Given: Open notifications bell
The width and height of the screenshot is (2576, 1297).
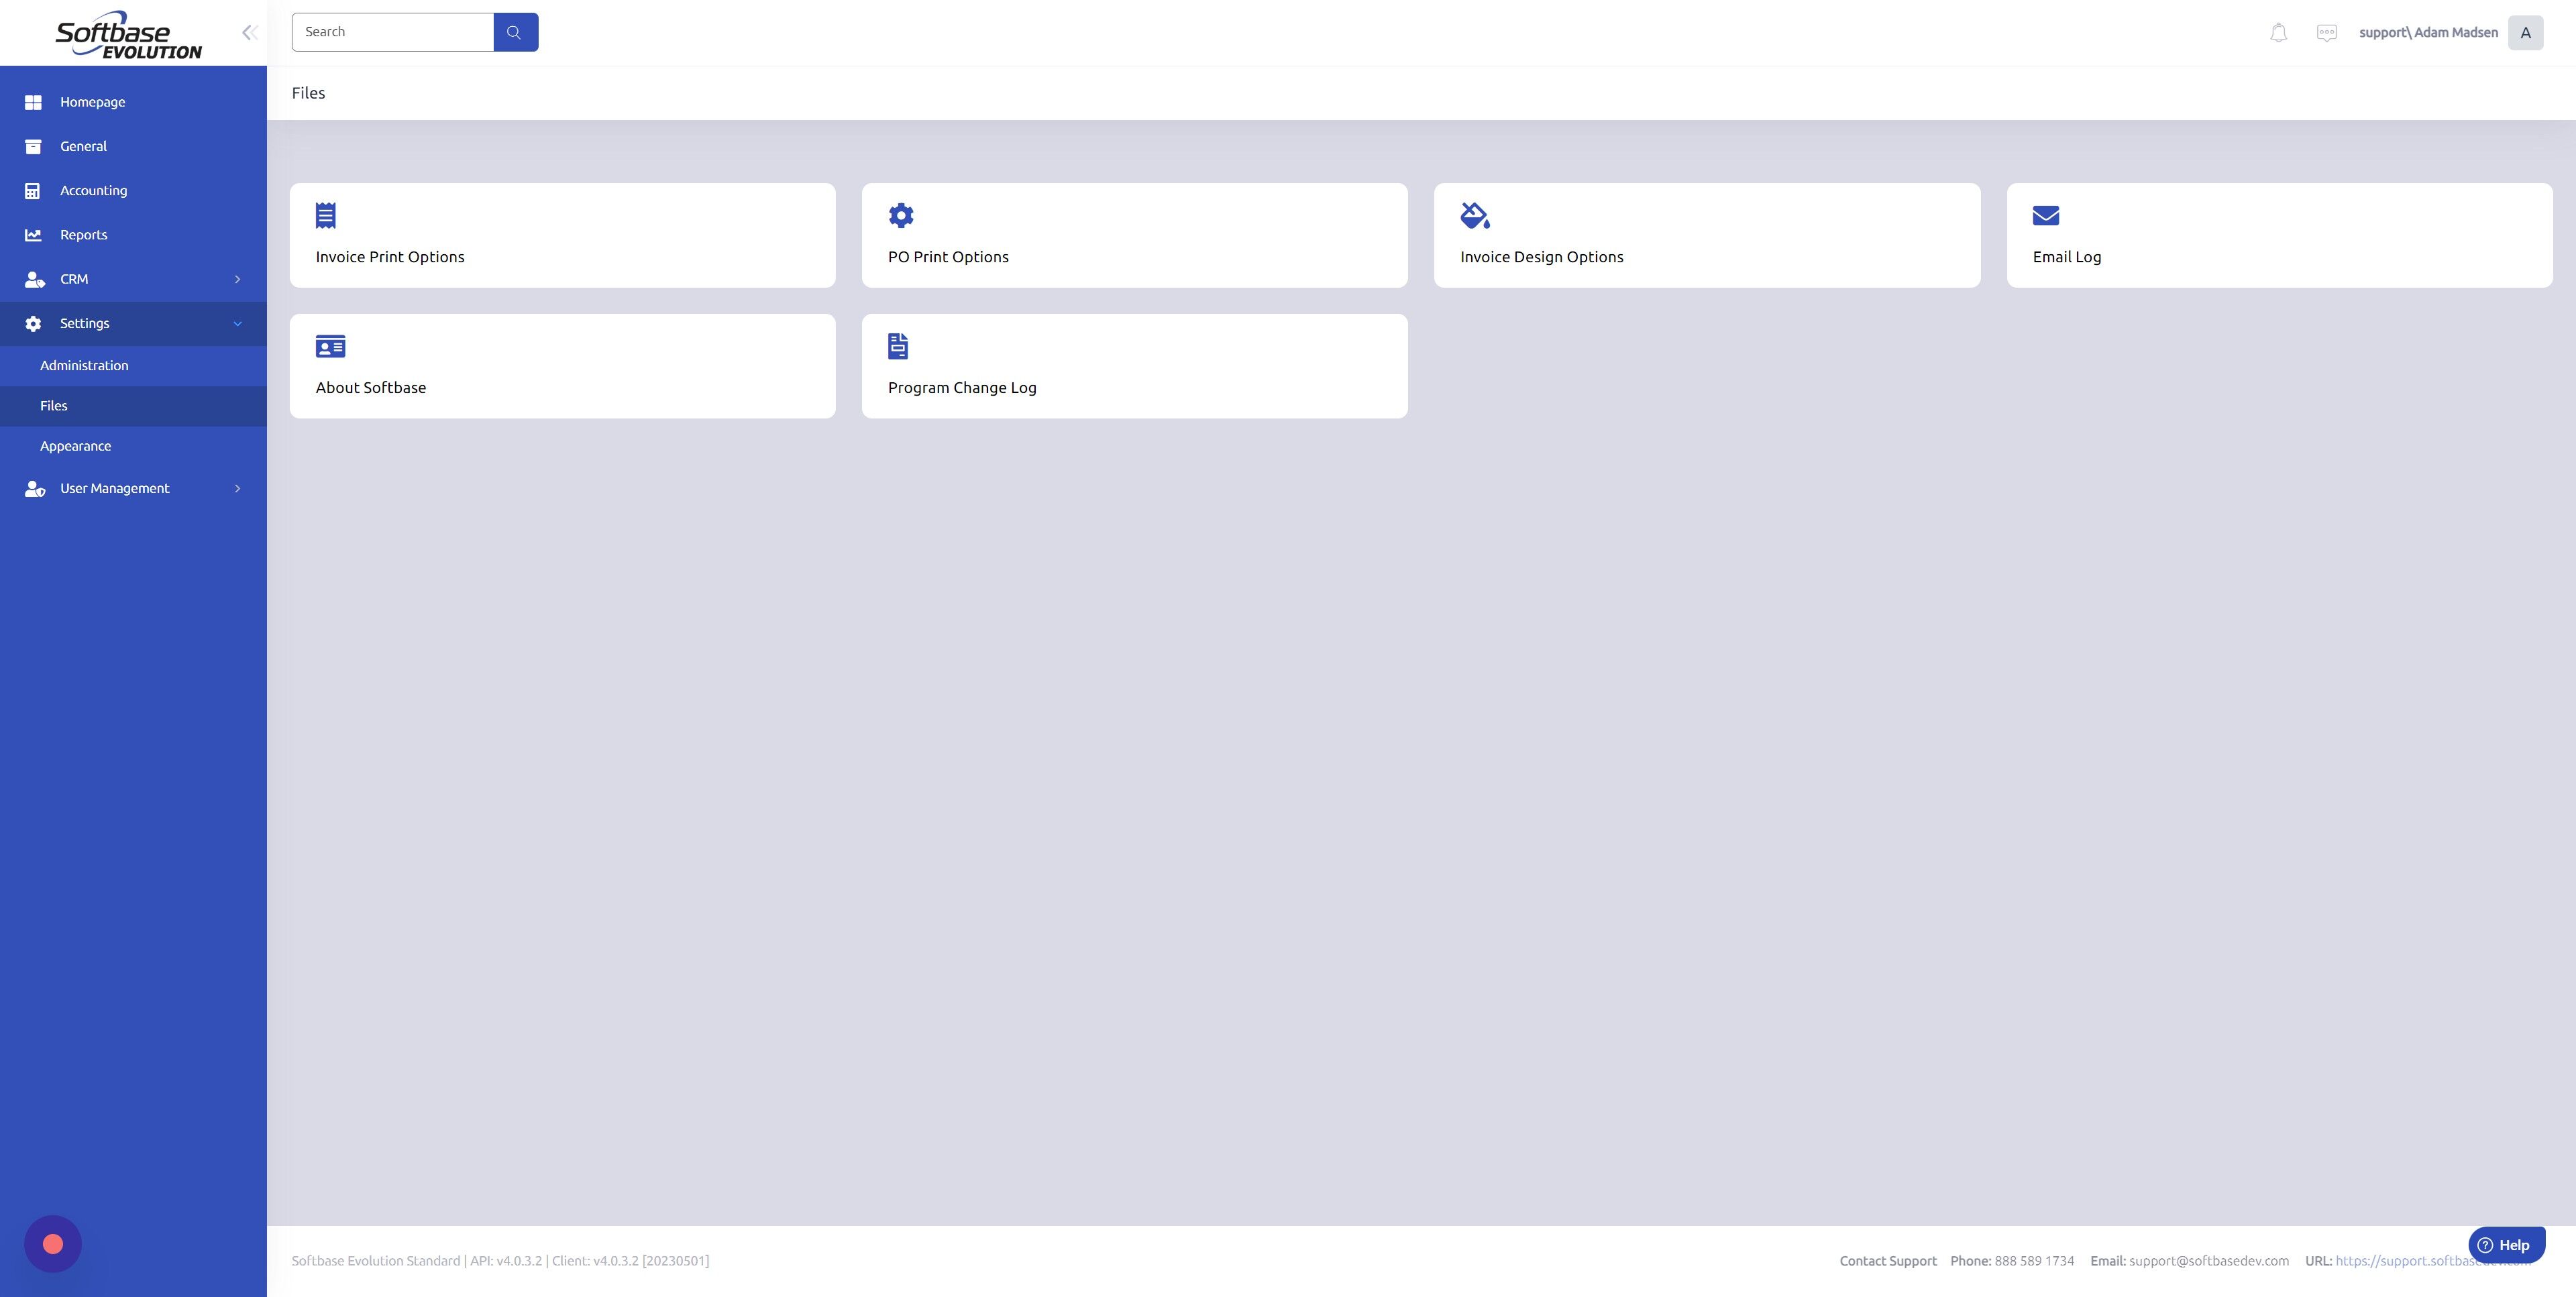Looking at the screenshot, I should [2278, 32].
